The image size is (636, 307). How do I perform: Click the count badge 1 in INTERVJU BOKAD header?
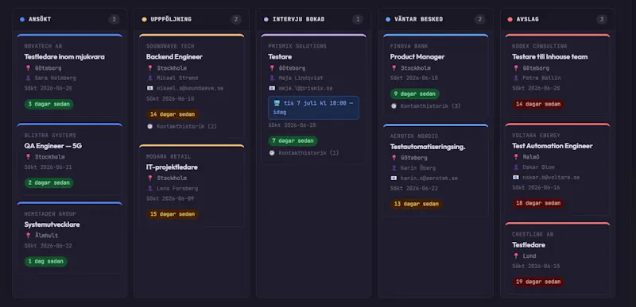point(358,19)
